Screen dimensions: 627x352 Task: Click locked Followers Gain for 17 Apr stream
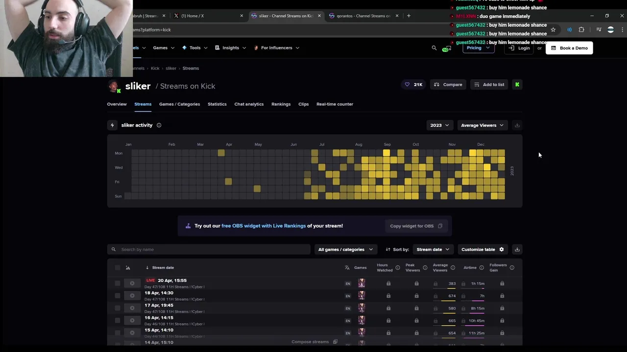(502, 308)
